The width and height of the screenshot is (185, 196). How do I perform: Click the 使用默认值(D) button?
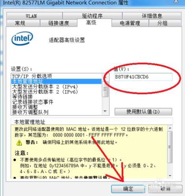click(143, 112)
